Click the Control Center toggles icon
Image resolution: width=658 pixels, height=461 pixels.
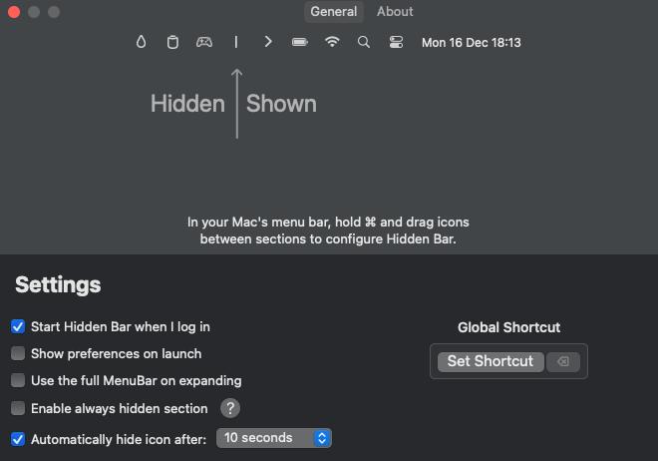tap(396, 42)
